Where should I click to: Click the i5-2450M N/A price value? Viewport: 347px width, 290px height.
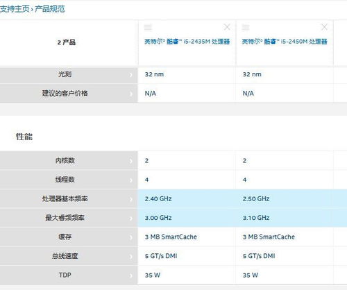tap(248, 94)
